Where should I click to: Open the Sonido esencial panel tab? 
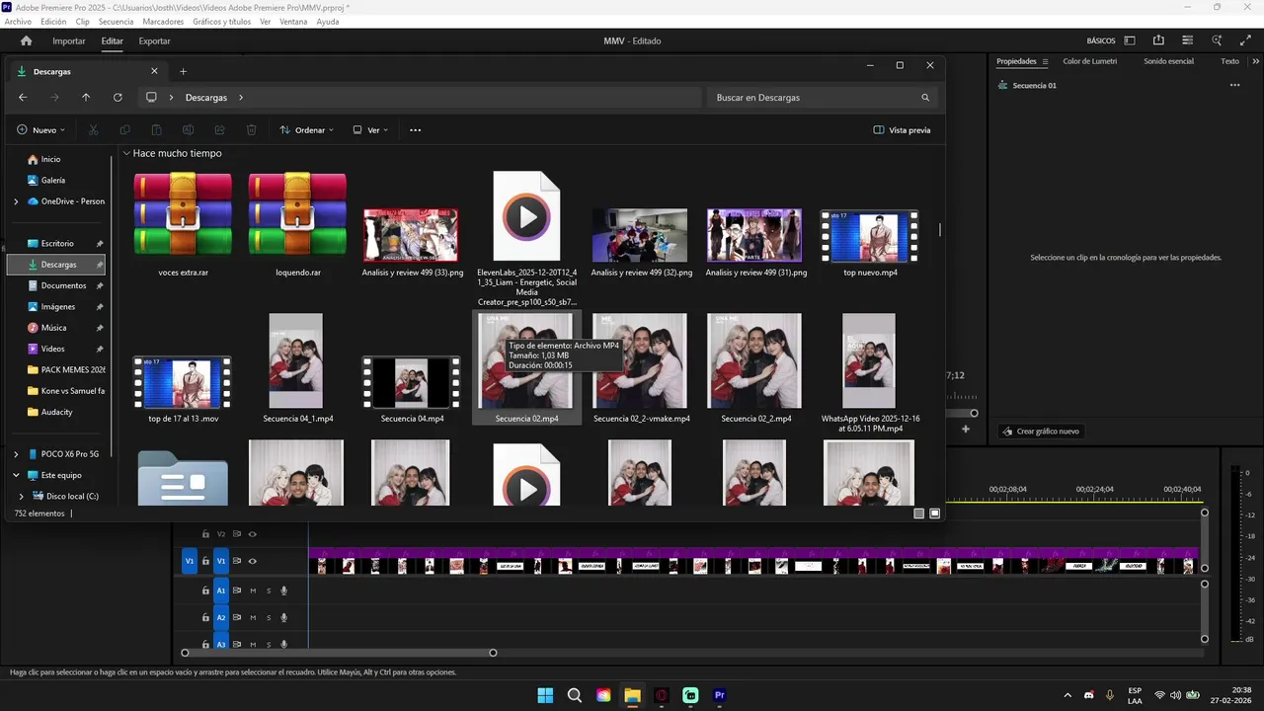[x=1168, y=61]
